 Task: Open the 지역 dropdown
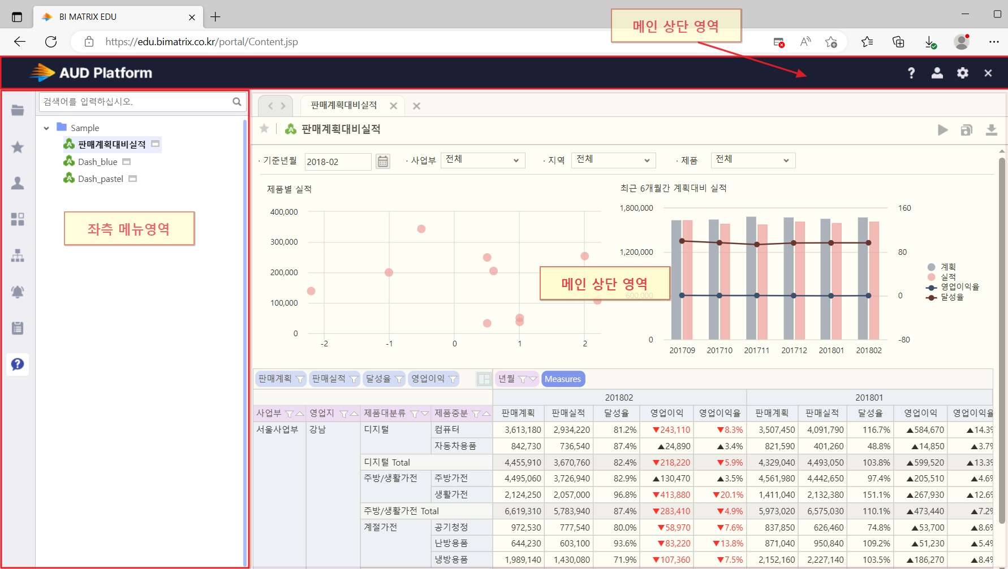[613, 160]
